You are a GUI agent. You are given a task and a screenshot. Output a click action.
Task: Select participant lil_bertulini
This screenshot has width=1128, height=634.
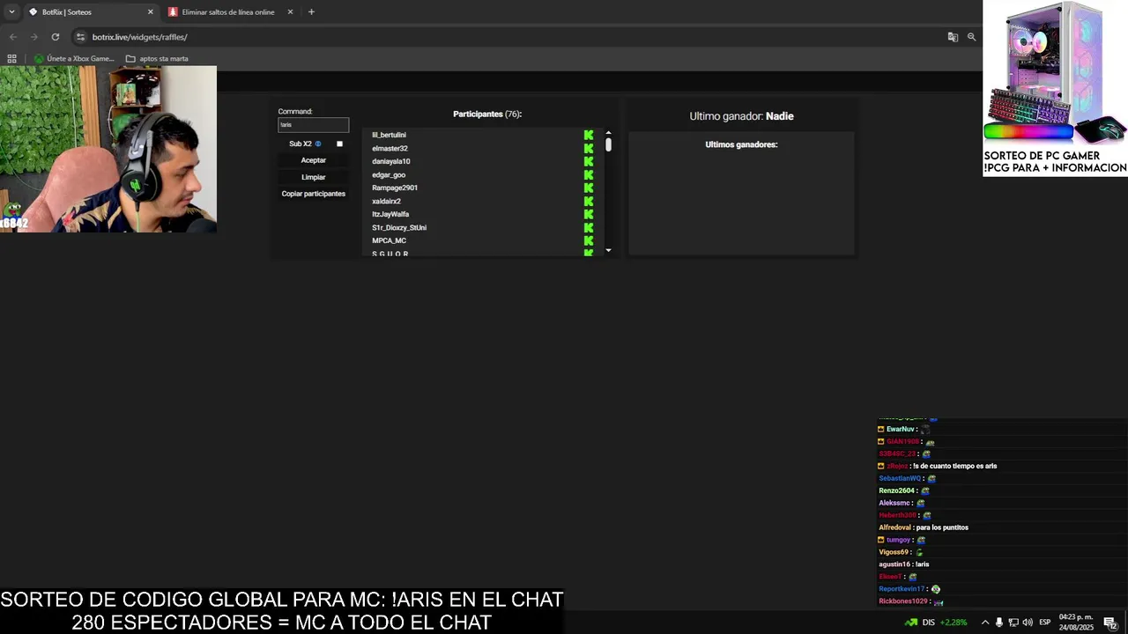[389, 135]
